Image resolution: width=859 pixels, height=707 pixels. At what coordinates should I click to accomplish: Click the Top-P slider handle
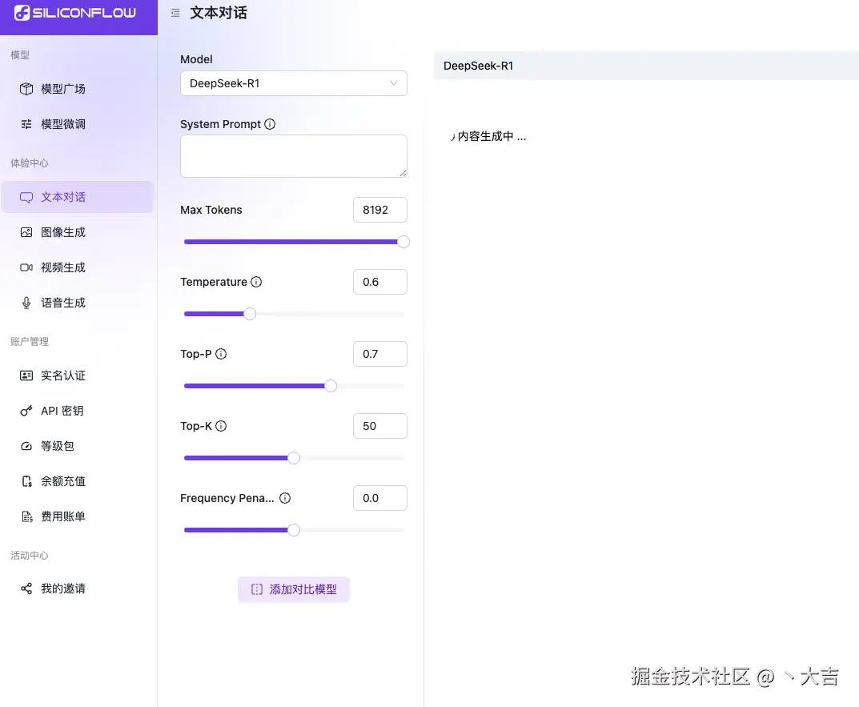tap(331, 386)
